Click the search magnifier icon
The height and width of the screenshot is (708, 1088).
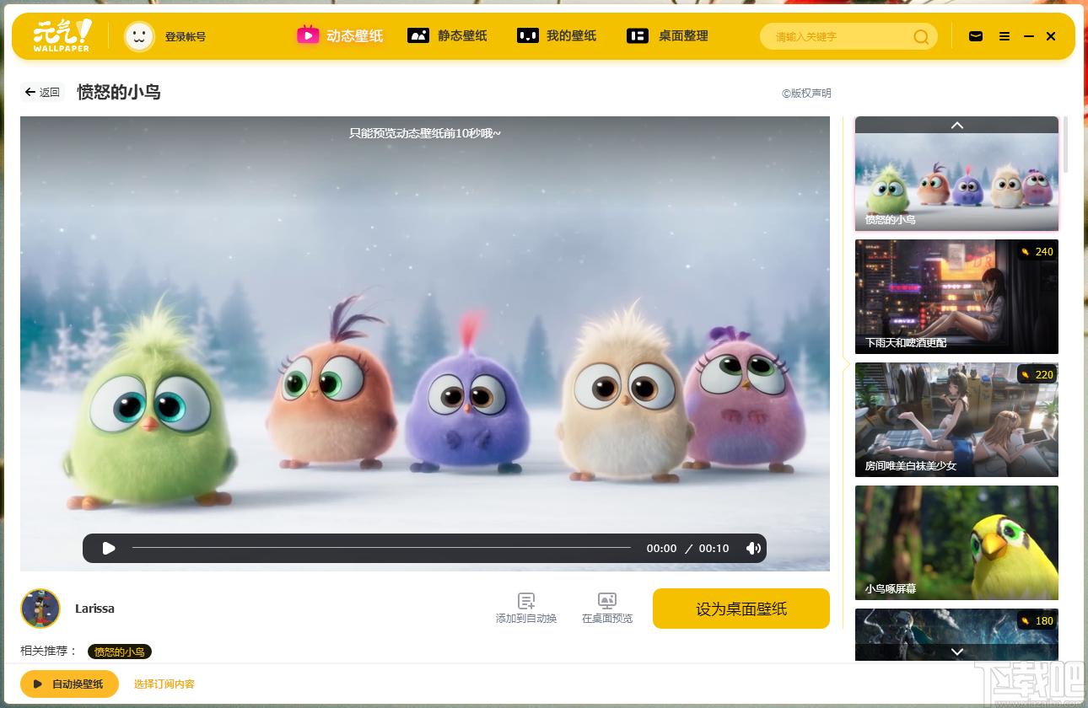(921, 36)
